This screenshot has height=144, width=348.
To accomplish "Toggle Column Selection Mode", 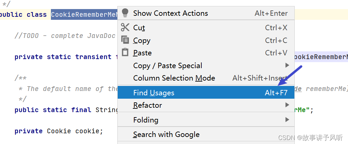I will [174, 78].
